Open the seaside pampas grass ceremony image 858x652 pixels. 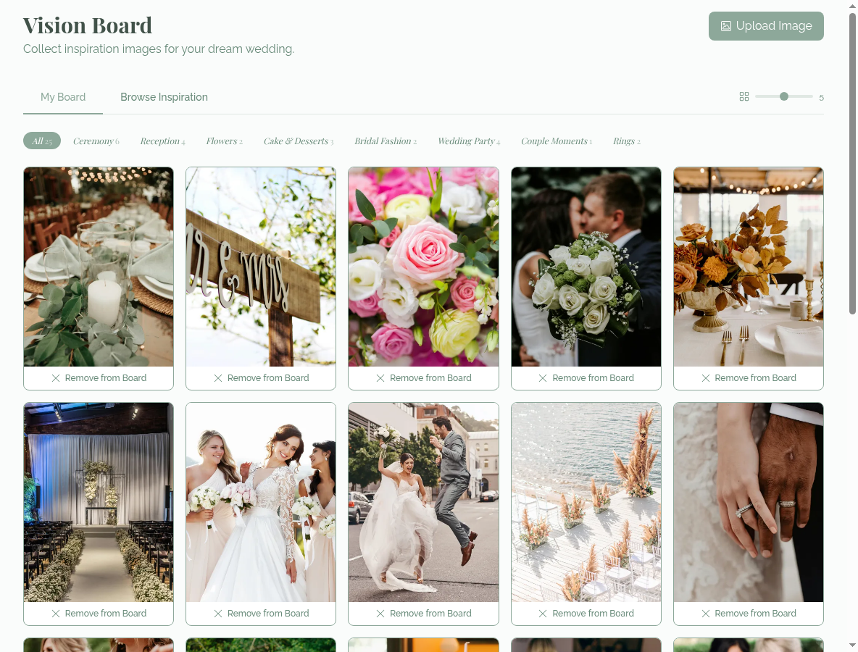(x=586, y=503)
